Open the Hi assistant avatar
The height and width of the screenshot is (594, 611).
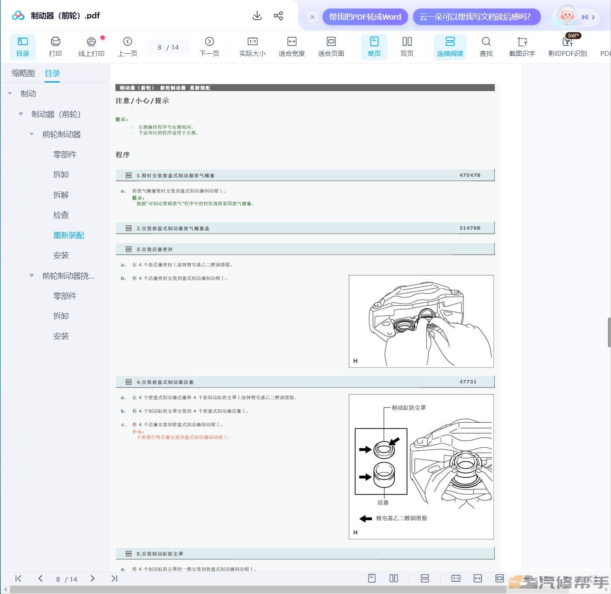click(x=576, y=17)
